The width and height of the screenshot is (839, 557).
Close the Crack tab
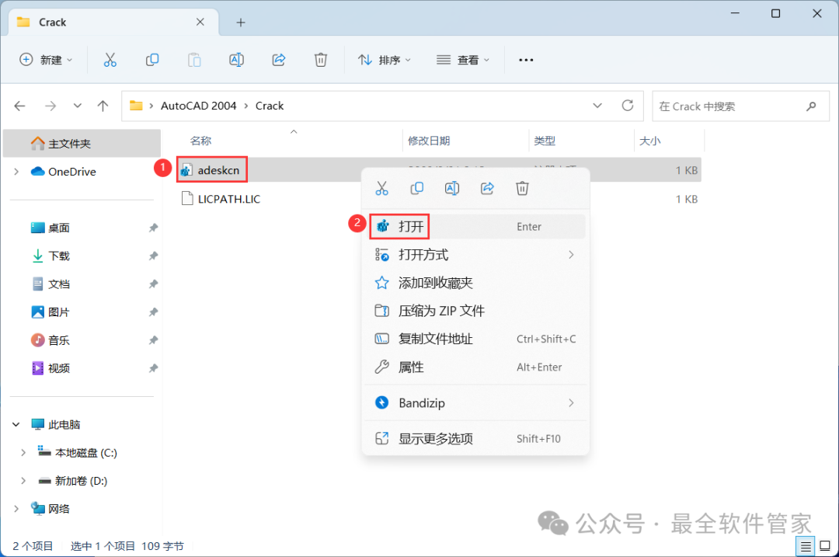(x=200, y=22)
